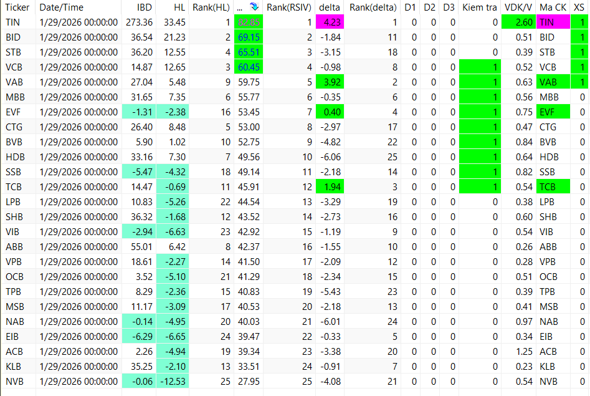Click the green delta value 1.94
The width and height of the screenshot is (590, 396).
coord(330,187)
